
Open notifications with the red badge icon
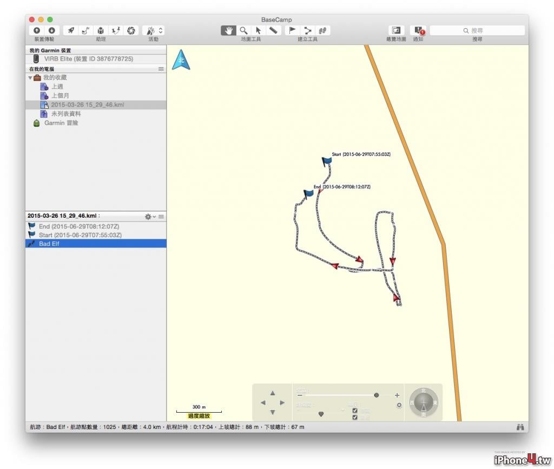pos(419,30)
